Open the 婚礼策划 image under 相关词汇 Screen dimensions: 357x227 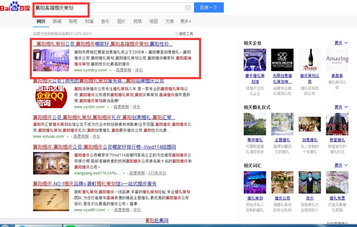coord(255,182)
